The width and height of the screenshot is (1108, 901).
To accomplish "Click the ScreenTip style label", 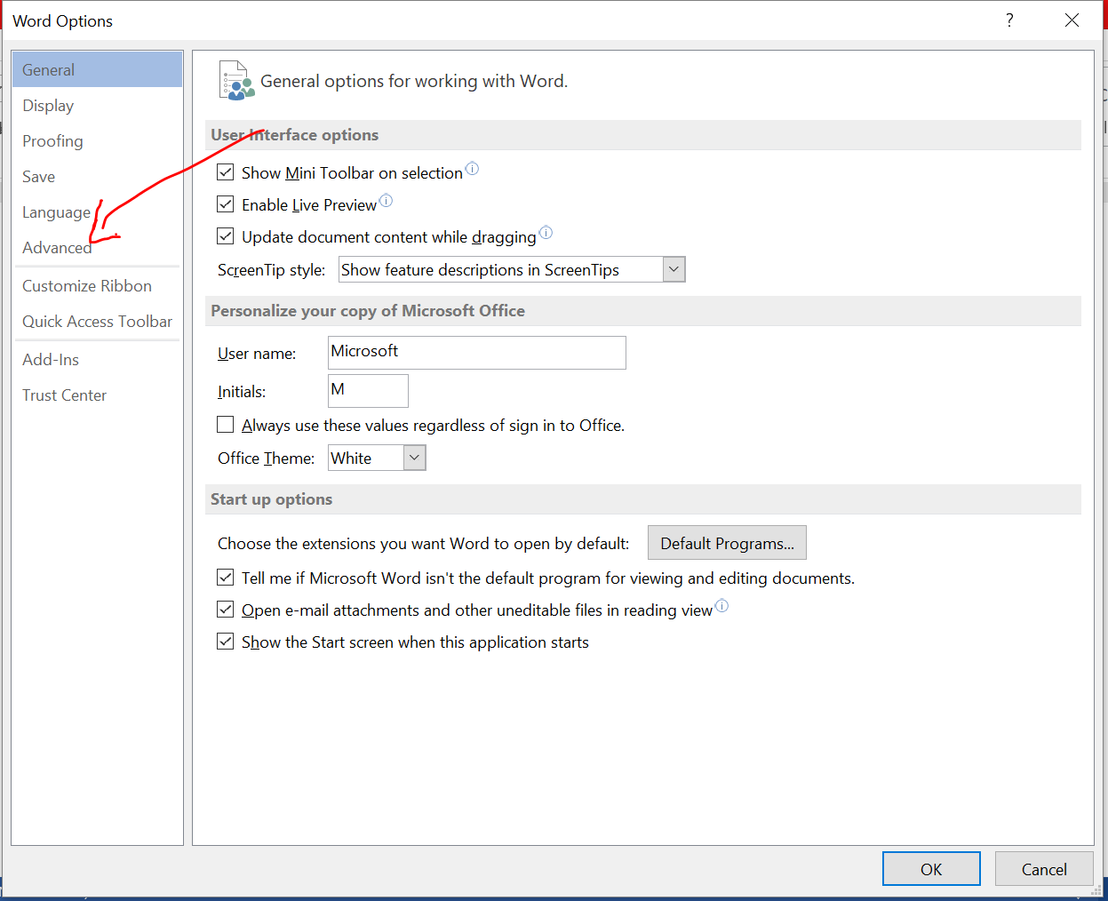I will click(x=272, y=270).
